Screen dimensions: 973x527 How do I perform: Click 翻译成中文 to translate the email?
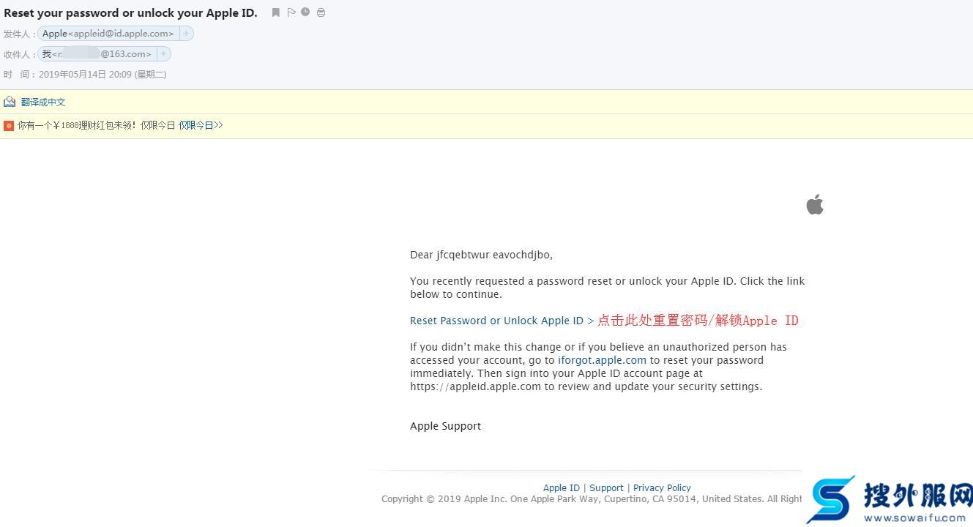tap(42, 101)
